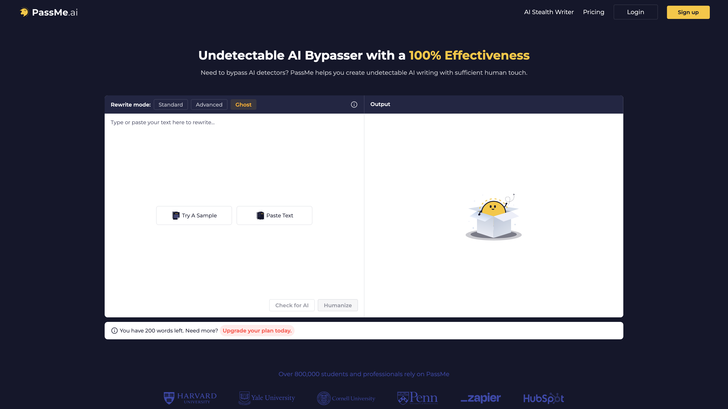Click the rewrite mode info icon
The height and width of the screenshot is (409, 728).
click(354, 105)
